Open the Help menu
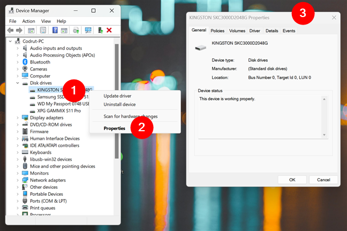Viewport: 347px width, 231px height. [61, 21]
